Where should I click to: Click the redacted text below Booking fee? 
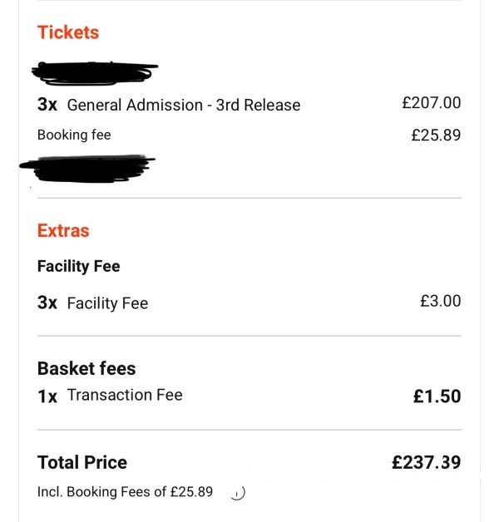[x=87, y=168]
